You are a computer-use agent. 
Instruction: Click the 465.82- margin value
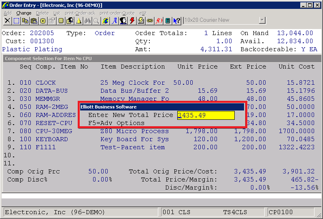[305, 179]
